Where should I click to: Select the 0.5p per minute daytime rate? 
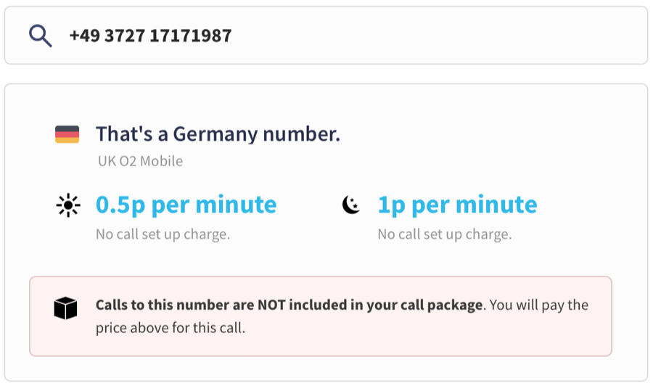pyautogui.click(x=186, y=205)
